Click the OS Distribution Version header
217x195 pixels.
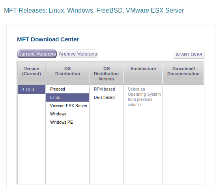pyautogui.click(x=106, y=73)
